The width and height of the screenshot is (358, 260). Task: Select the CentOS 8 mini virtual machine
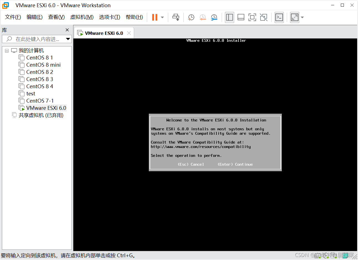(44, 65)
